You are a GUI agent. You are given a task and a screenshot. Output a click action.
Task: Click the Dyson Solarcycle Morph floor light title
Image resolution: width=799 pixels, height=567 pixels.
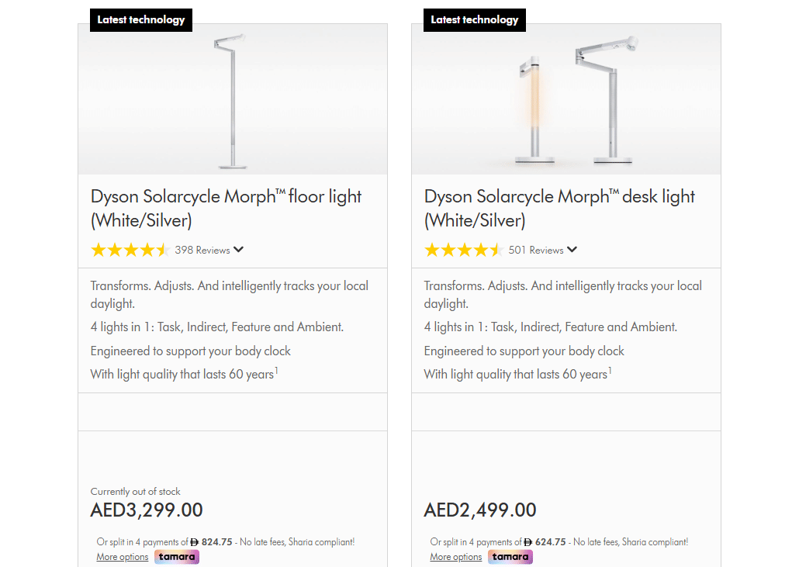(x=226, y=208)
